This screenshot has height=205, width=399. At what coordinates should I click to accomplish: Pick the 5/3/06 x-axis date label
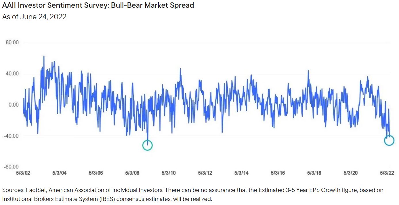point(96,173)
